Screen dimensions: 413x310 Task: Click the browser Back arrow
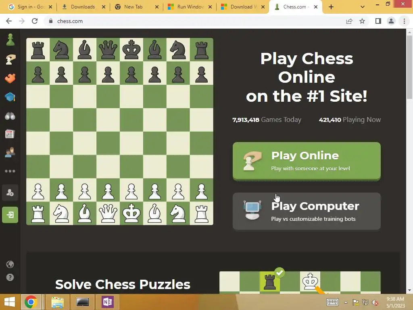click(9, 21)
